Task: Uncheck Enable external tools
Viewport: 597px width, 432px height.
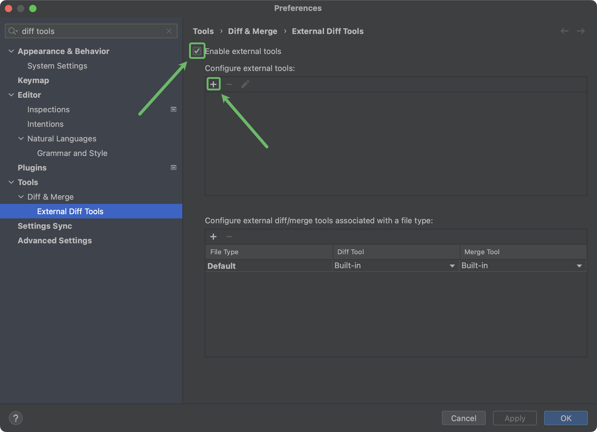Action: pyautogui.click(x=197, y=51)
